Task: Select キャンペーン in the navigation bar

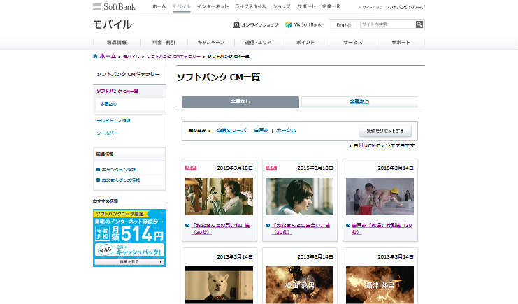Action: click(x=211, y=43)
